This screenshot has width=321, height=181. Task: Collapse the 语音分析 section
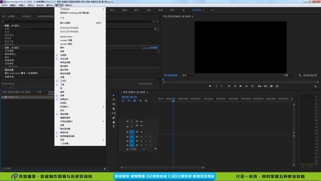pyautogui.click(x=2, y=70)
